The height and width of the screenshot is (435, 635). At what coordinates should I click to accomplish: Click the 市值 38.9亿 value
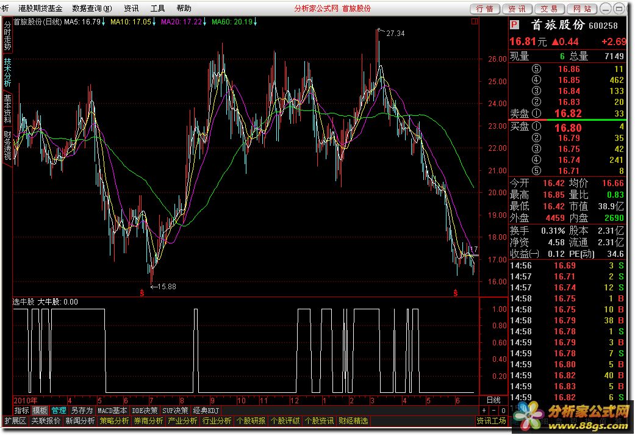611,207
